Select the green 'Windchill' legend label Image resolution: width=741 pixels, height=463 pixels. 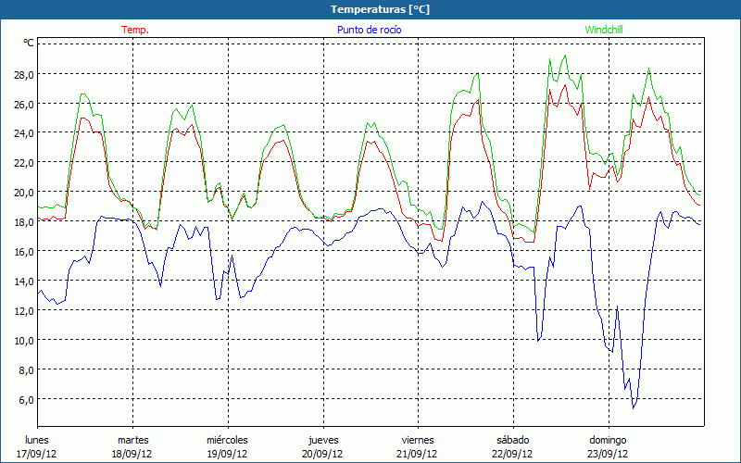605,30
